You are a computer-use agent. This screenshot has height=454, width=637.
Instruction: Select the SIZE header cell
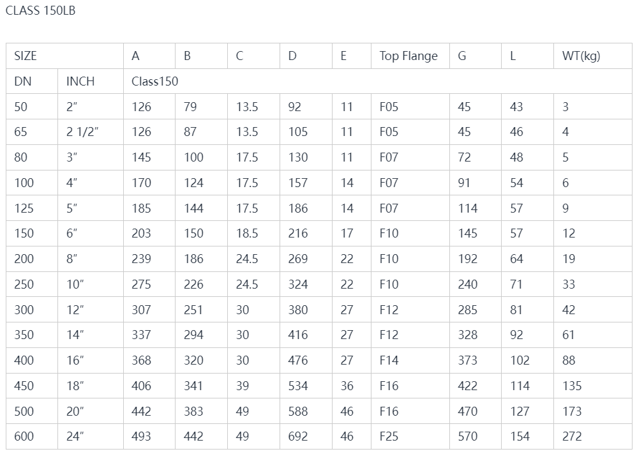pos(64,56)
